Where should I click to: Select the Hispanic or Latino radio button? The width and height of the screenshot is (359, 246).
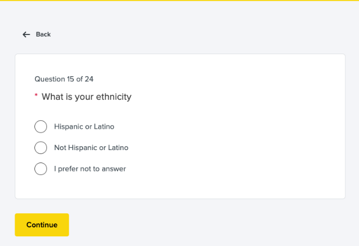click(41, 126)
